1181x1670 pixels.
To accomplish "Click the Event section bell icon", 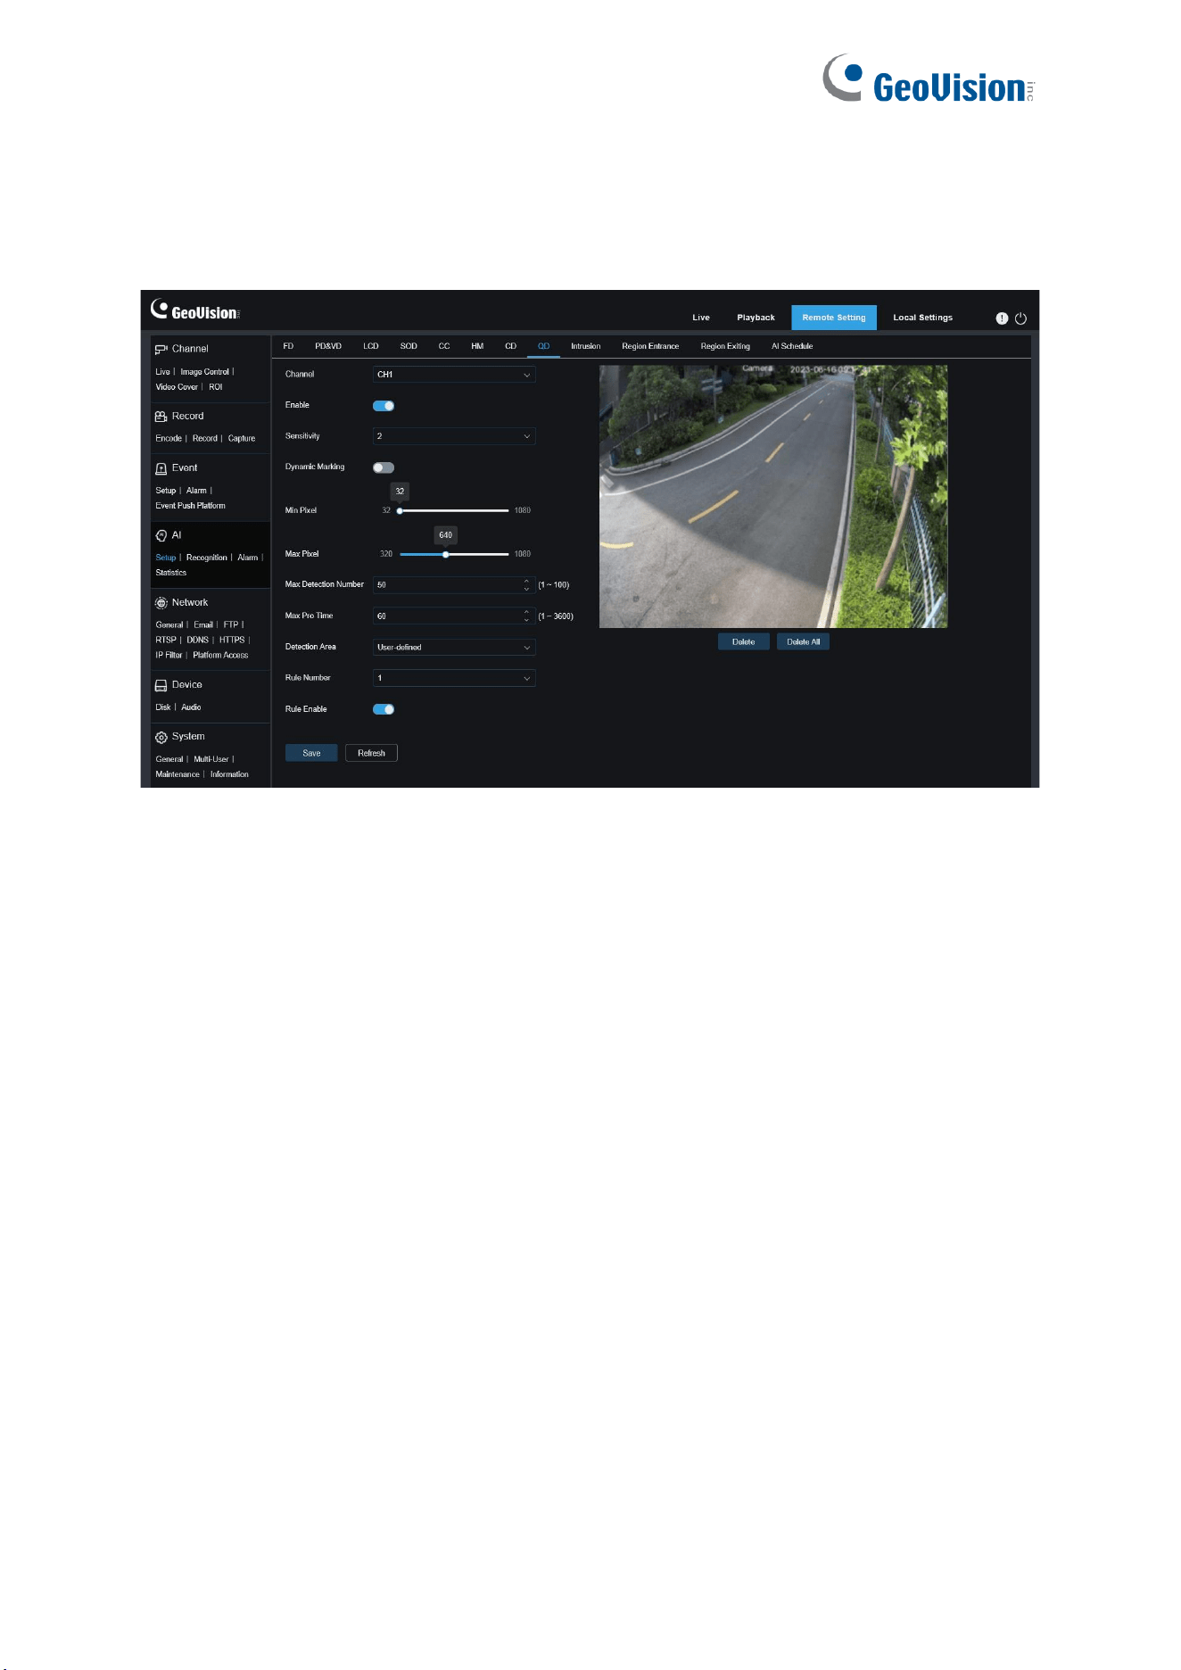I will pos(161,468).
